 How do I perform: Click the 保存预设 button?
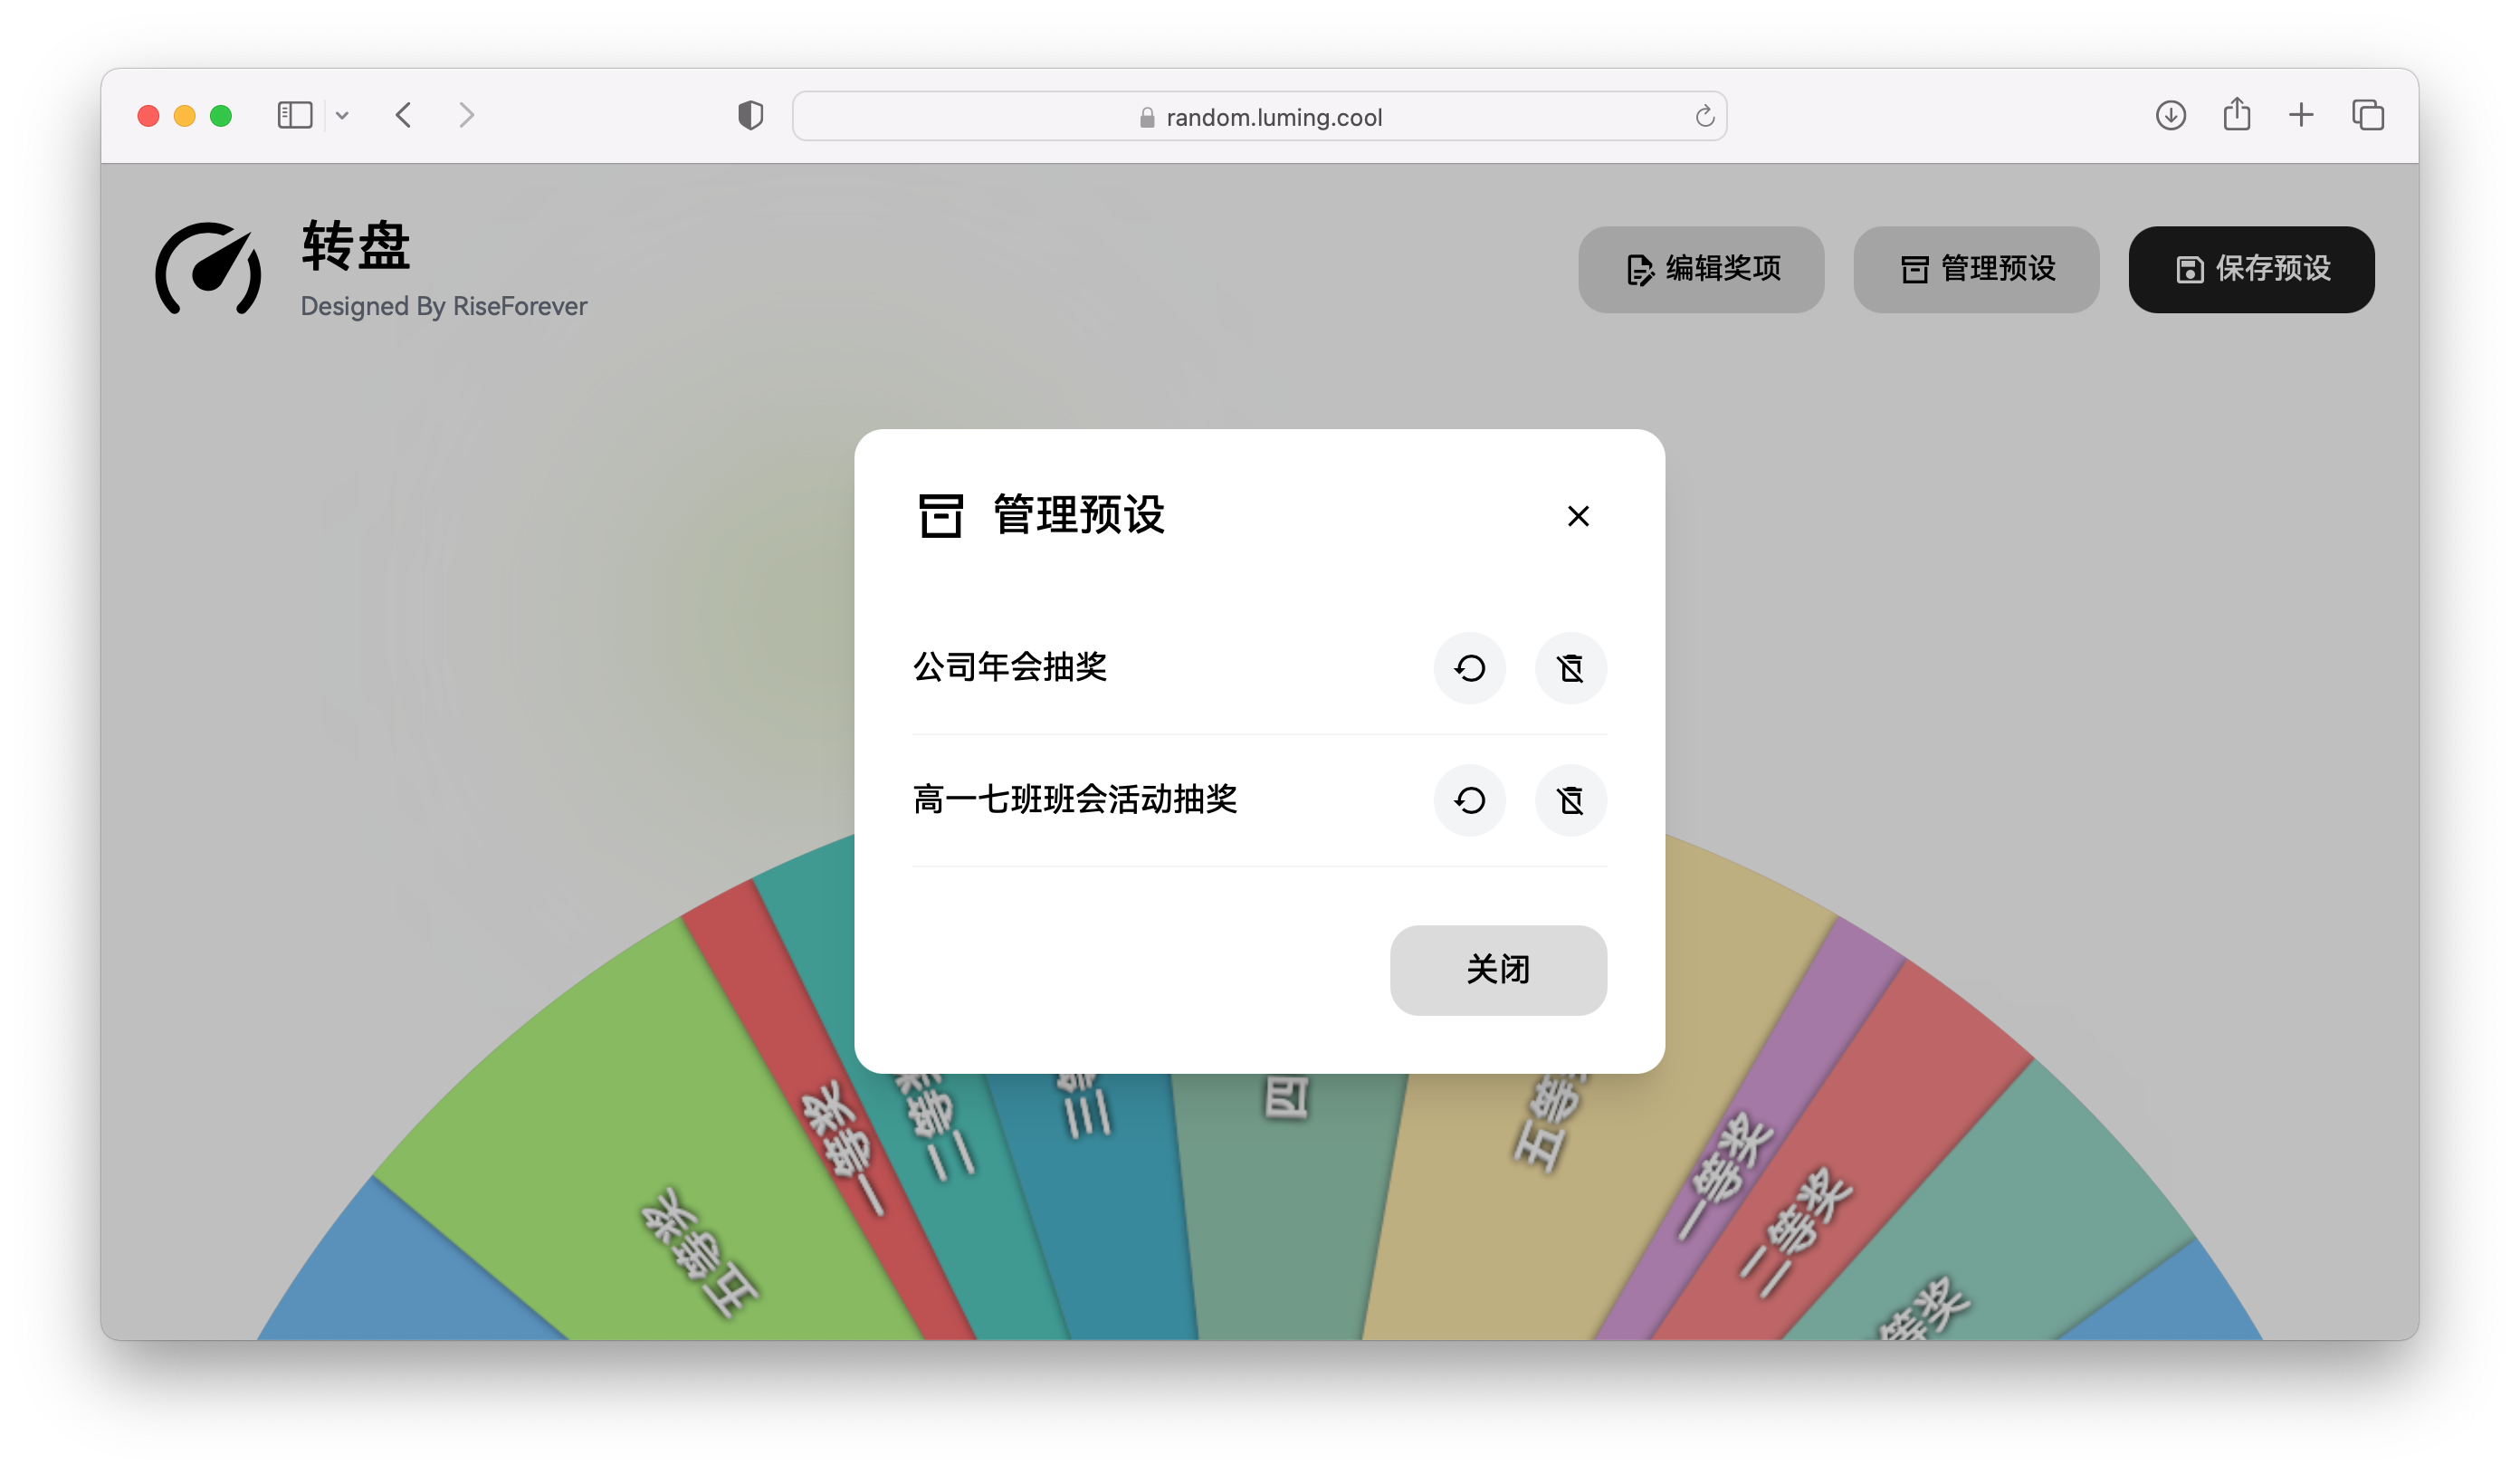(x=2251, y=269)
